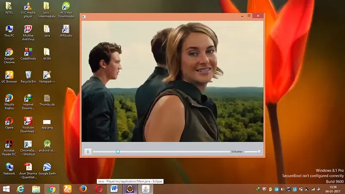Pause the video with the pause button

click(88, 152)
